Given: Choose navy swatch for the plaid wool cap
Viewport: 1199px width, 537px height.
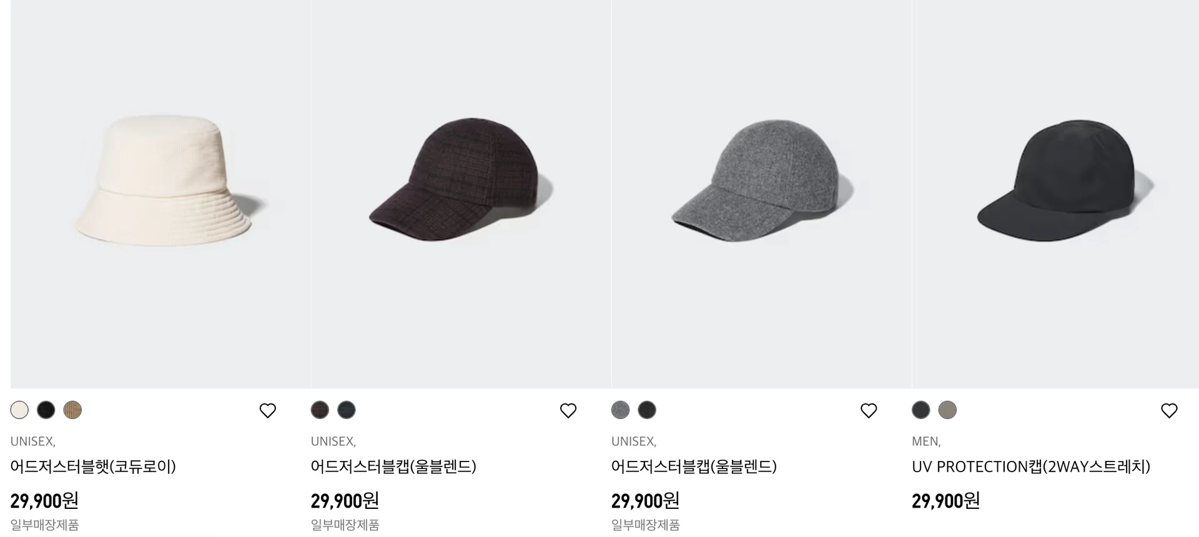Looking at the screenshot, I should point(346,410).
